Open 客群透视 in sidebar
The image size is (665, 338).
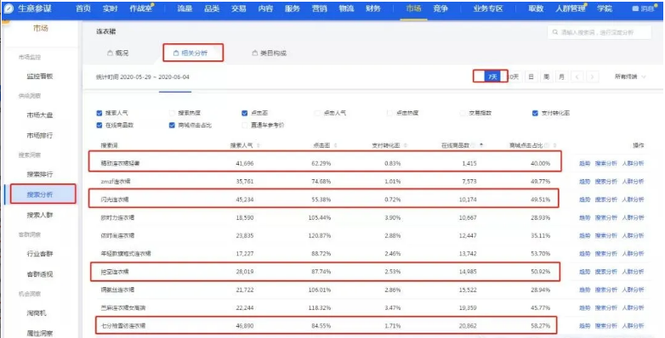(40, 274)
